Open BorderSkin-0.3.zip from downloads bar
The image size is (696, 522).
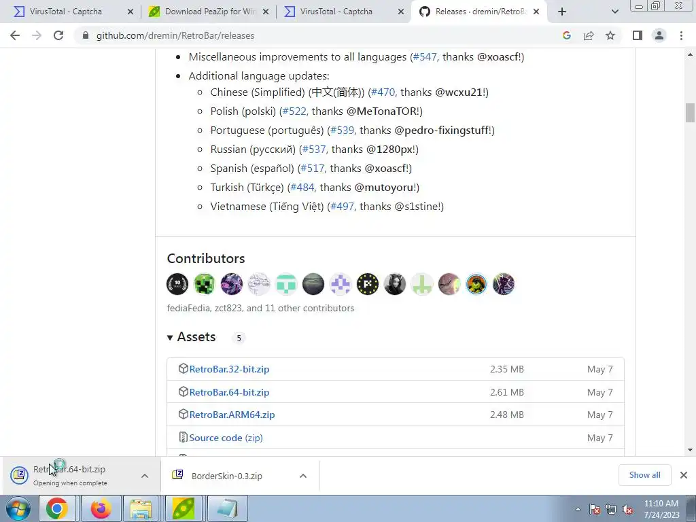pos(227,476)
